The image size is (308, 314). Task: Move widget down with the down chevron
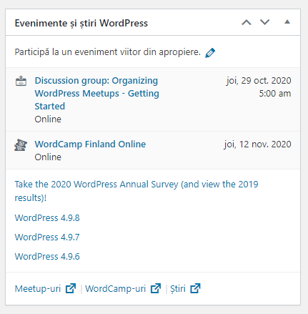(x=264, y=22)
